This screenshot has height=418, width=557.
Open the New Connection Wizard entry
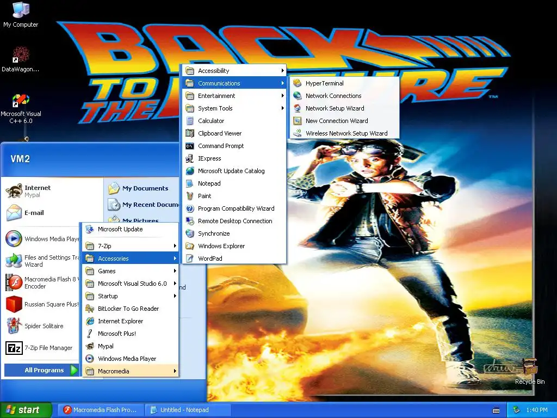tap(344, 120)
